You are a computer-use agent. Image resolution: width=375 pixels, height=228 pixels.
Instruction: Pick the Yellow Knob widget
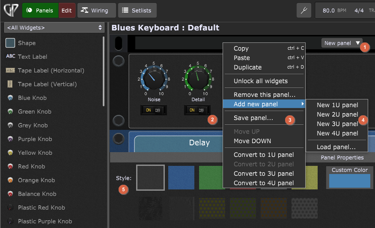coord(29,153)
